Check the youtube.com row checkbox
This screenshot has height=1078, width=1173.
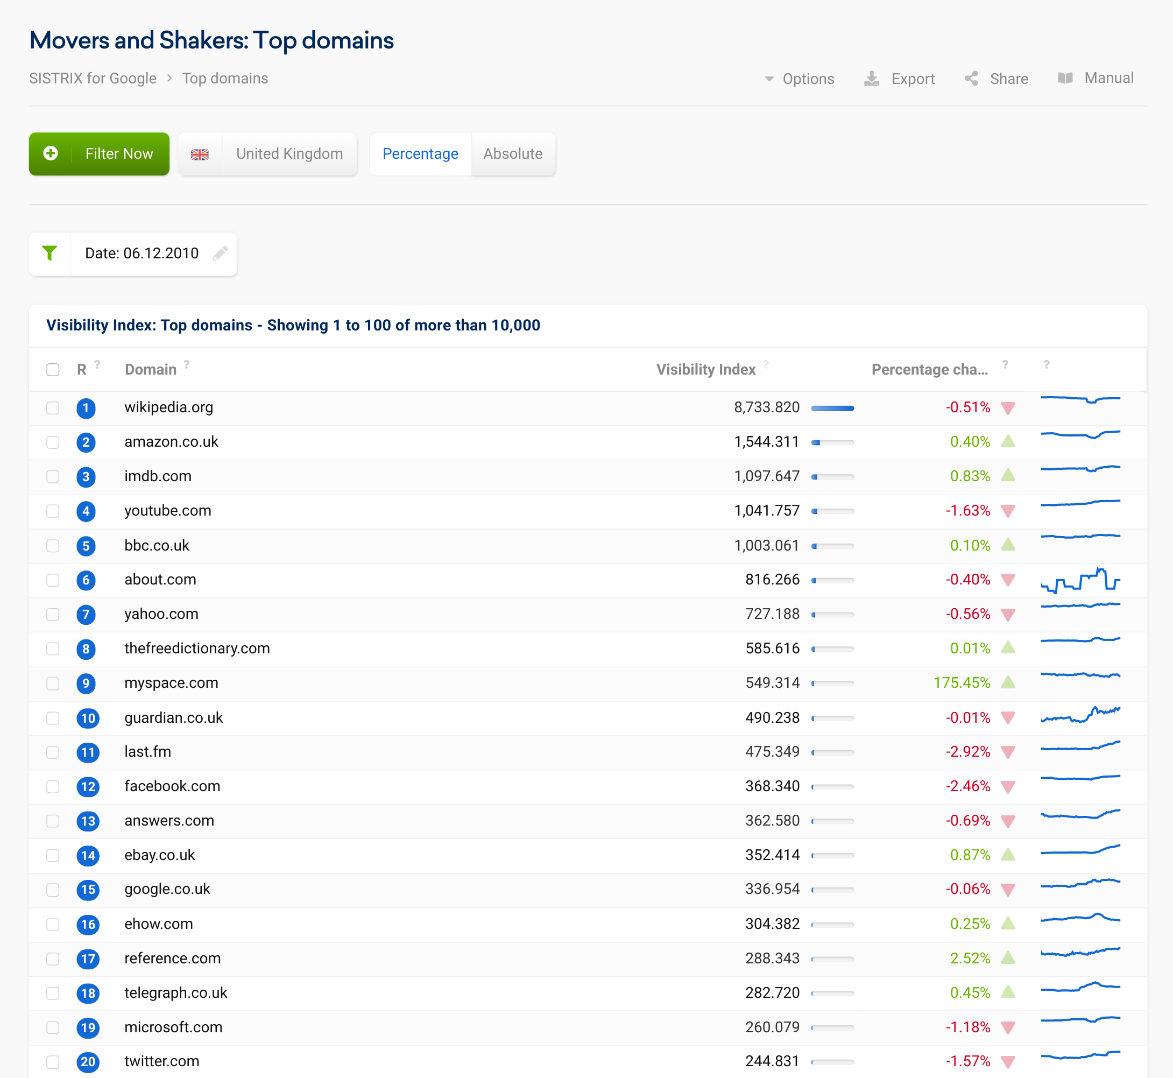coord(53,511)
